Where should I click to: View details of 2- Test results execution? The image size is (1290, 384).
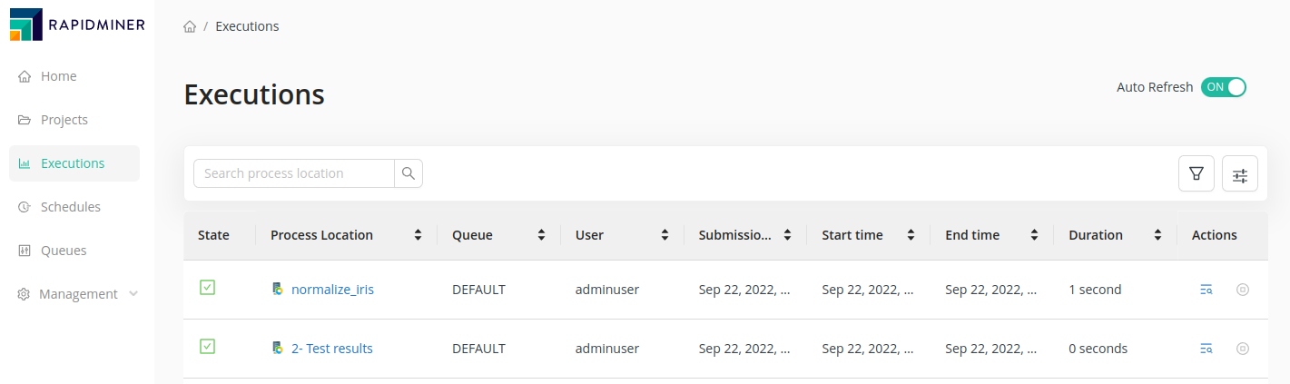(x=1206, y=349)
